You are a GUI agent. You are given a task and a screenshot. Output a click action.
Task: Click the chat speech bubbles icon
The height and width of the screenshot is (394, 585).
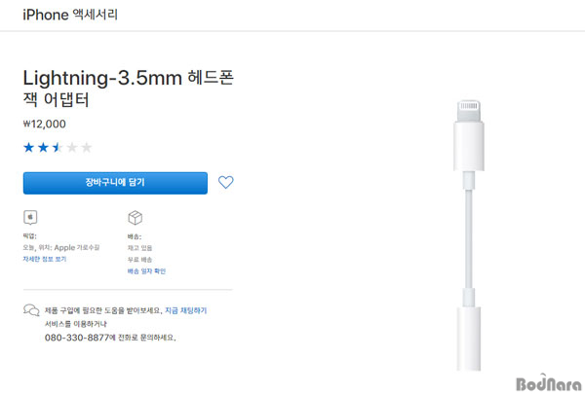(31, 309)
